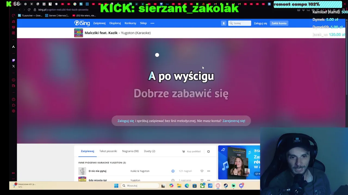Open the Windows Start button
Viewport: 348px width, 195px height.
(x=116, y=186)
